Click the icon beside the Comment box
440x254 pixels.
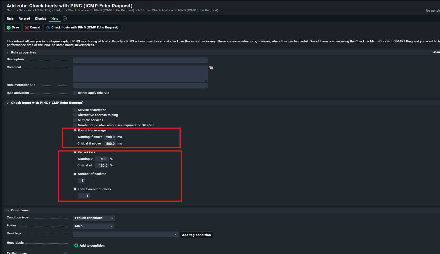(211, 68)
